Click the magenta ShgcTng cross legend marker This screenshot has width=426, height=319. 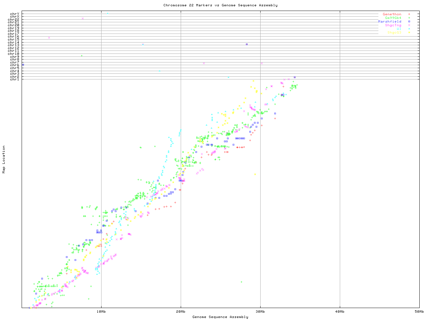click(409, 25)
